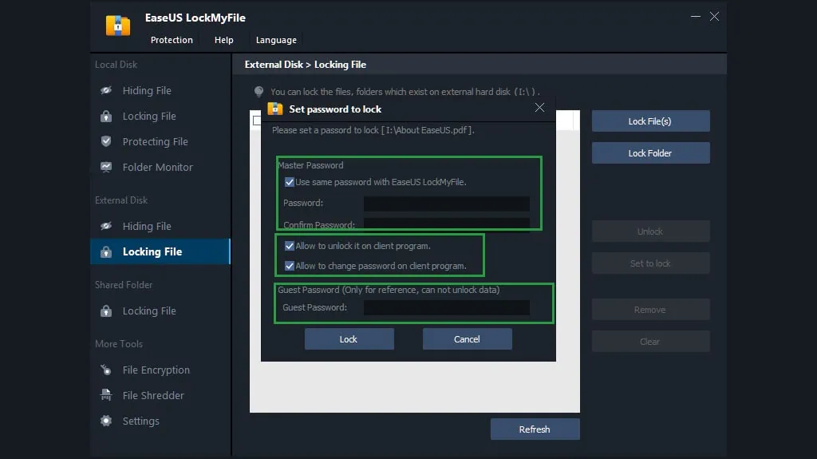Viewport: 817px width, 459px height.
Task: Click the padlock icon beside Shared Folder Locking File
Action: 106,311
